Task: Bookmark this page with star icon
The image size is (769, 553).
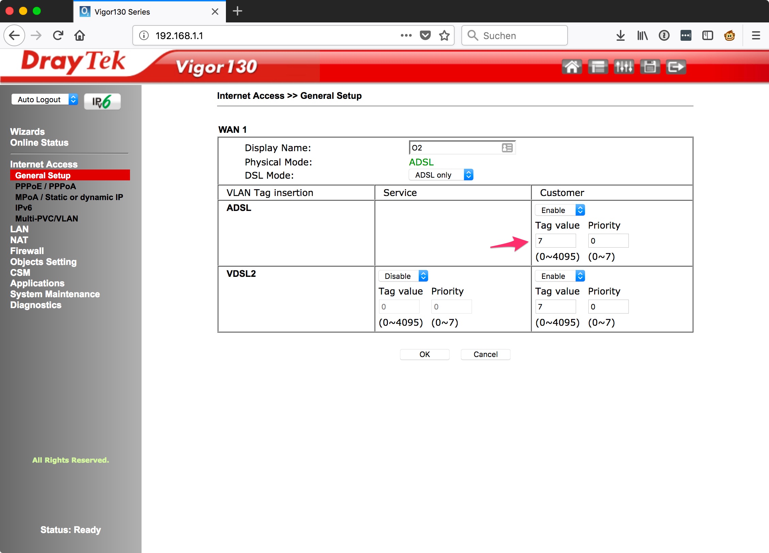Action: click(x=444, y=35)
